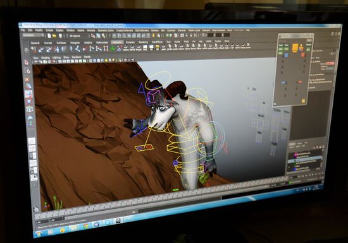Image resolution: width=348 pixels, height=243 pixels.
Task: Switch to the General shelf tab
Action: 35,43
